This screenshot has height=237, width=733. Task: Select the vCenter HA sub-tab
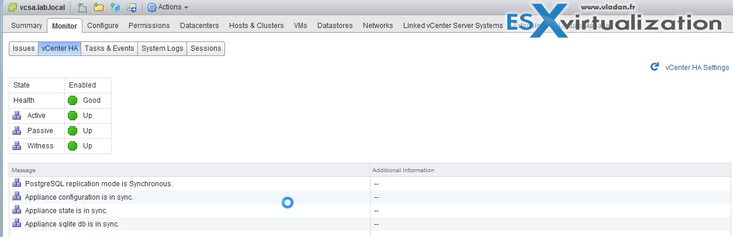[x=60, y=48]
